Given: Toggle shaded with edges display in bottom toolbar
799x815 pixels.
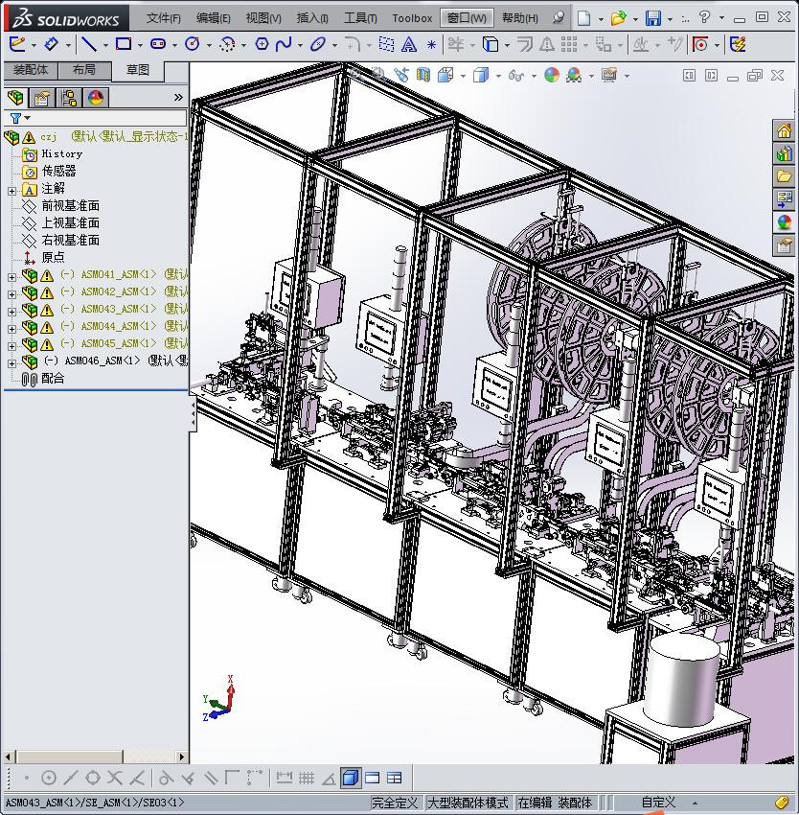Looking at the screenshot, I should click(x=352, y=778).
